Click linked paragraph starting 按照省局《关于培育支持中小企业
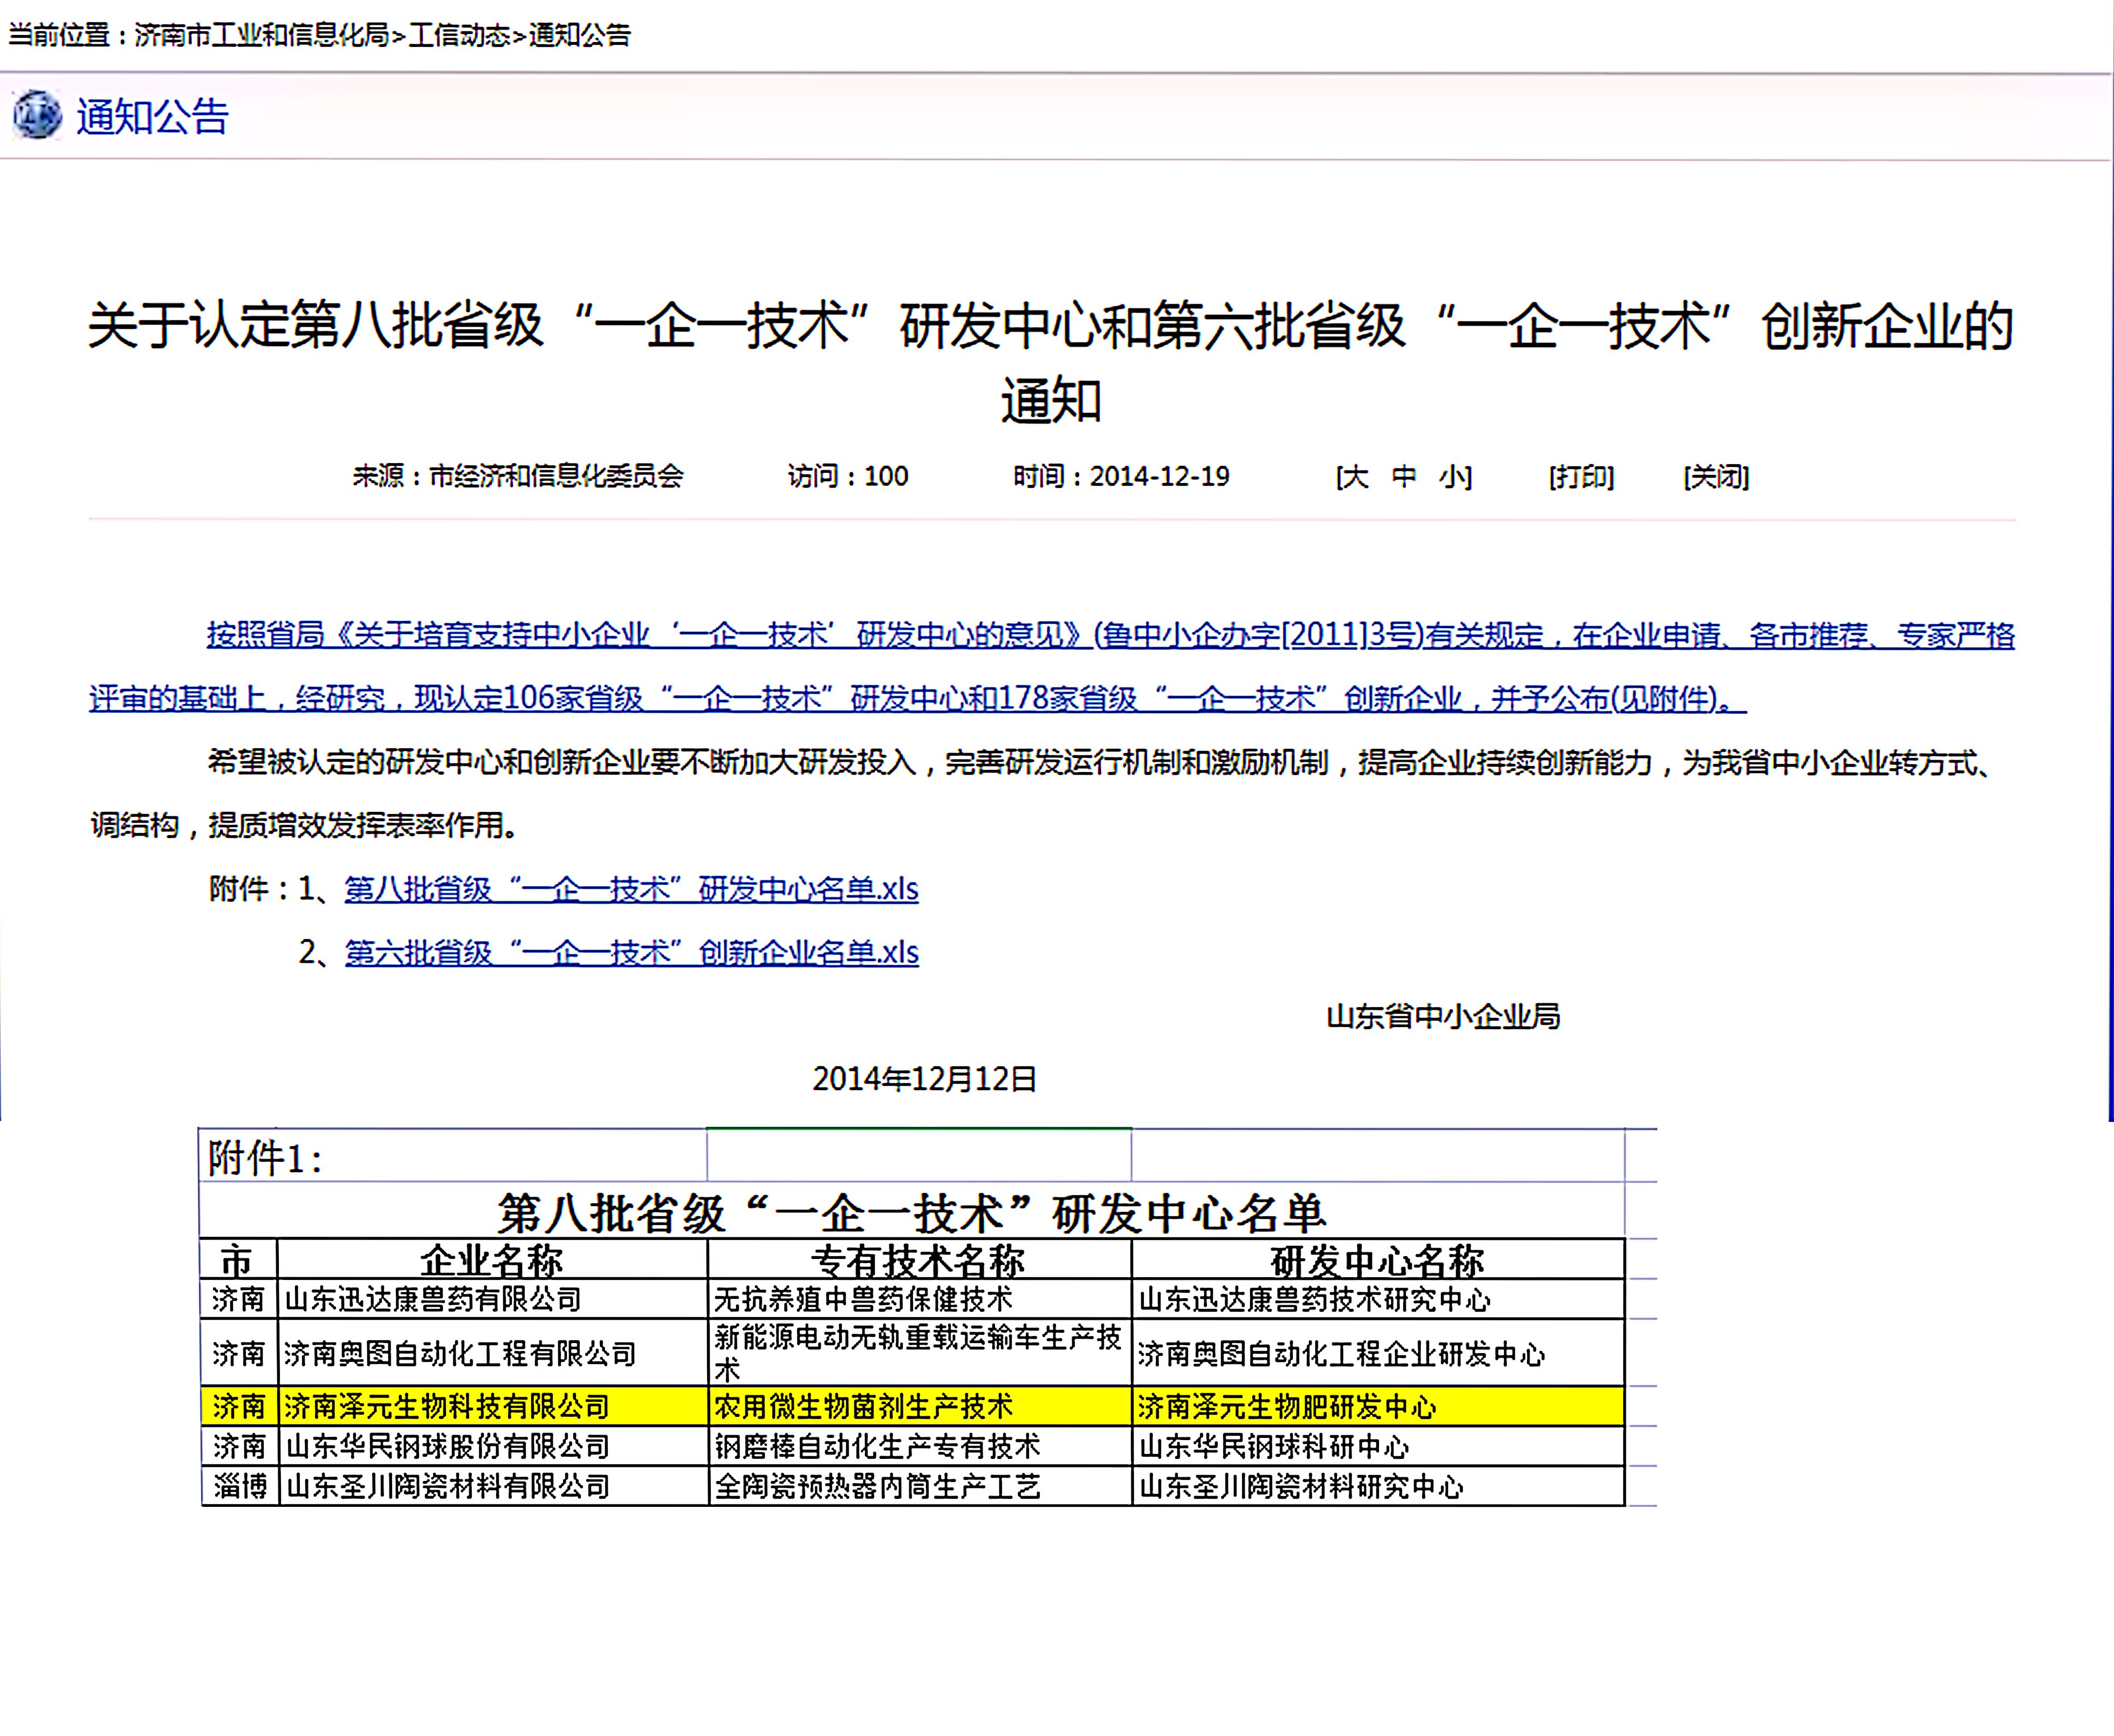The height and width of the screenshot is (1736, 2114). point(1051,666)
